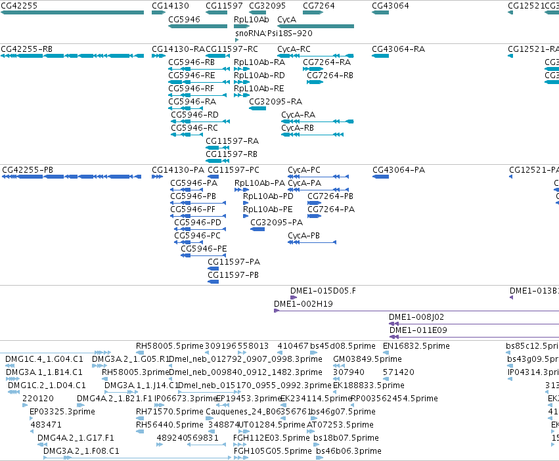Select the CG7264-PB protein label
This screenshot has height=461, width=559.
(330, 196)
